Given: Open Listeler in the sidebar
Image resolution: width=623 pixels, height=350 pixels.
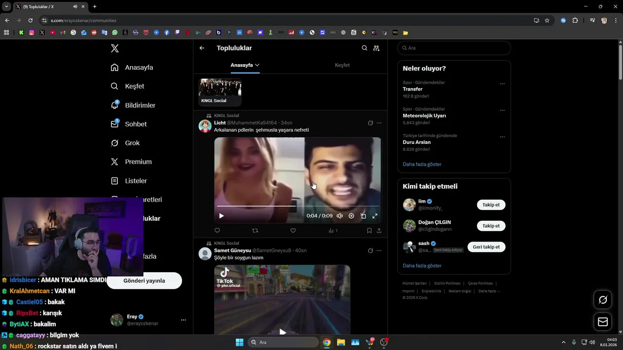Looking at the screenshot, I should (x=128, y=180).
